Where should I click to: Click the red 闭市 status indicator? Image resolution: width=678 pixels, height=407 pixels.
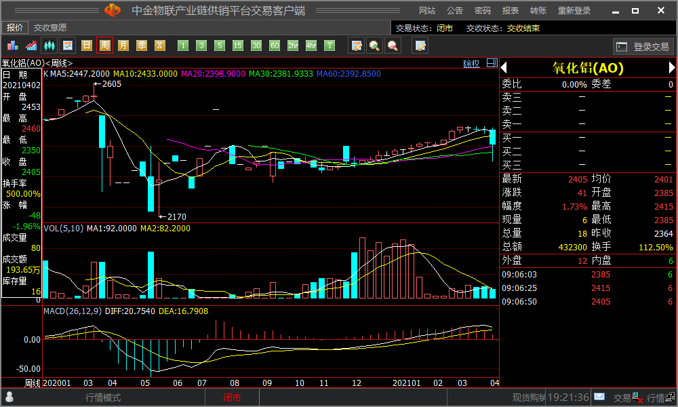coord(232,398)
